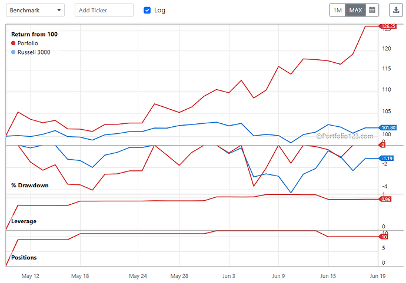The width and height of the screenshot is (406, 283).
Task: Select the MAX time range
Action: point(355,11)
